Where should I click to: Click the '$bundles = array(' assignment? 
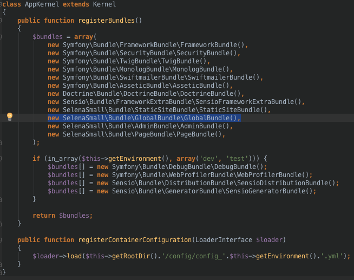point(64,37)
